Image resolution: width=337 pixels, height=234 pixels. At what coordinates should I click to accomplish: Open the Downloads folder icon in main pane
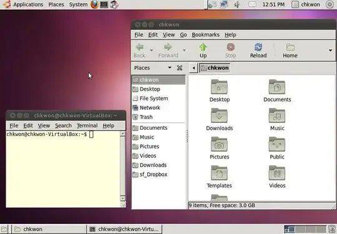click(x=219, y=115)
